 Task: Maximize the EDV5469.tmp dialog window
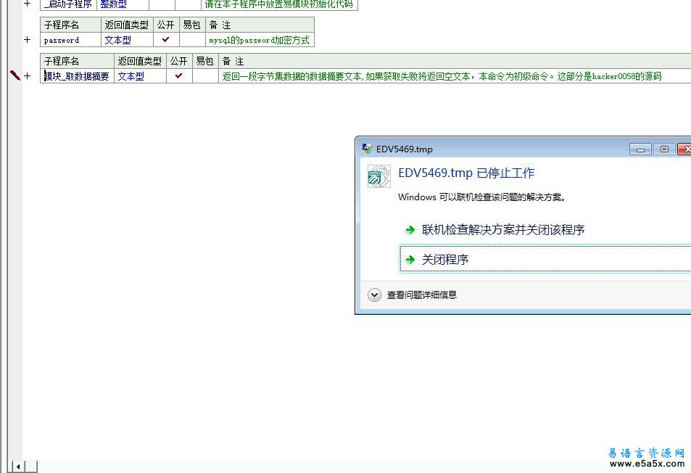point(664,149)
